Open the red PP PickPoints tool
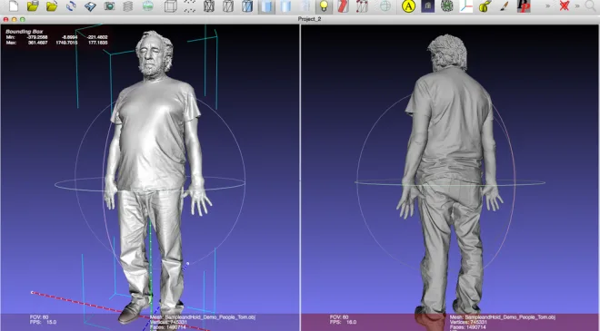 point(524,6)
